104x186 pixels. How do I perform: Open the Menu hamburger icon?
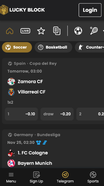click(x=11, y=177)
